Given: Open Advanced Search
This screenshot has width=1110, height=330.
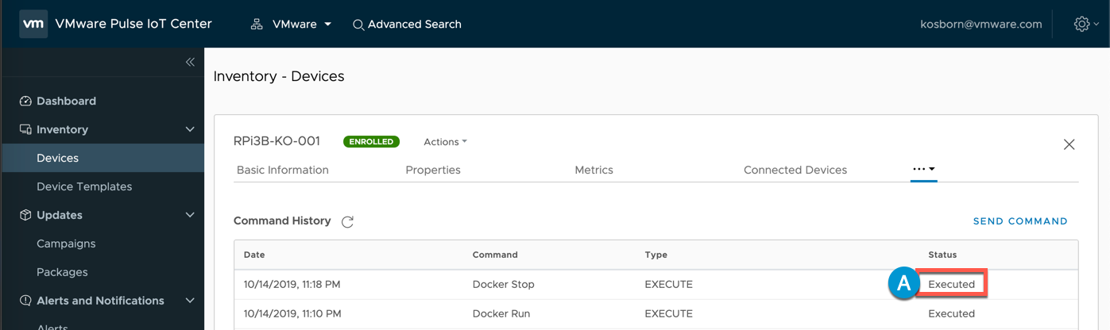Looking at the screenshot, I should (x=407, y=24).
